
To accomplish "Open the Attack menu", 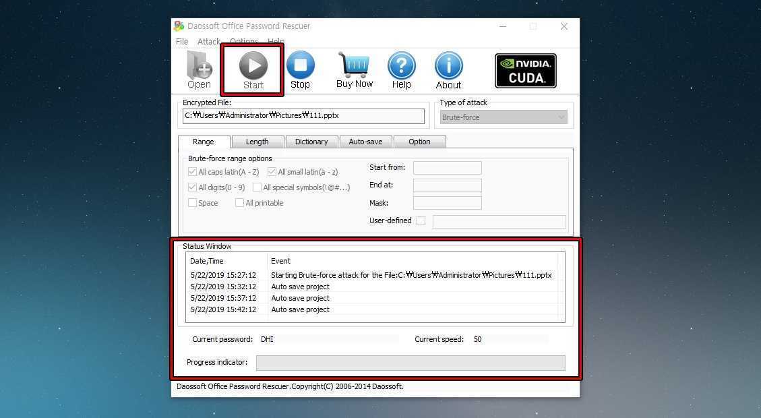I will [x=209, y=41].
